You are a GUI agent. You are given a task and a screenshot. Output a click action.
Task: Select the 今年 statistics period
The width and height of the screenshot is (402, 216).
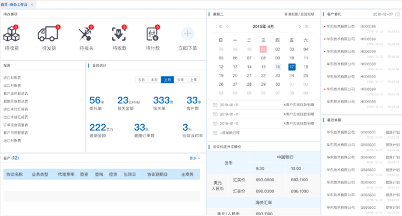click(180, 80)
